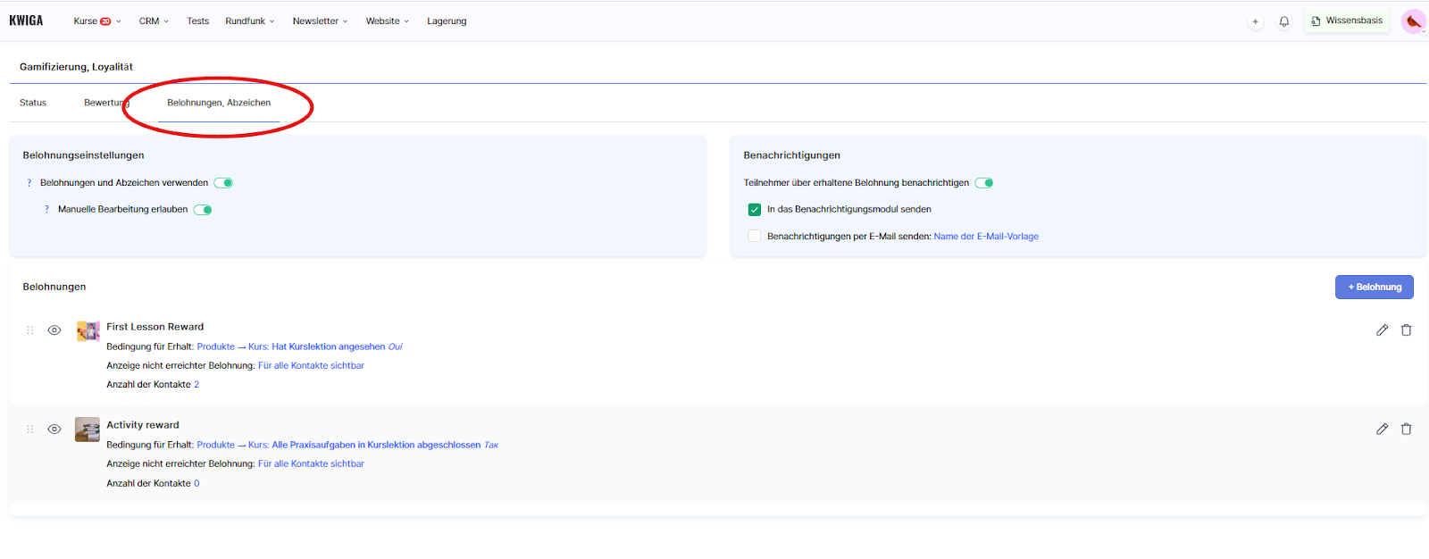Click the First Lesson Reward thumbnail image
Screen dimensions: 1429x559
88,331
